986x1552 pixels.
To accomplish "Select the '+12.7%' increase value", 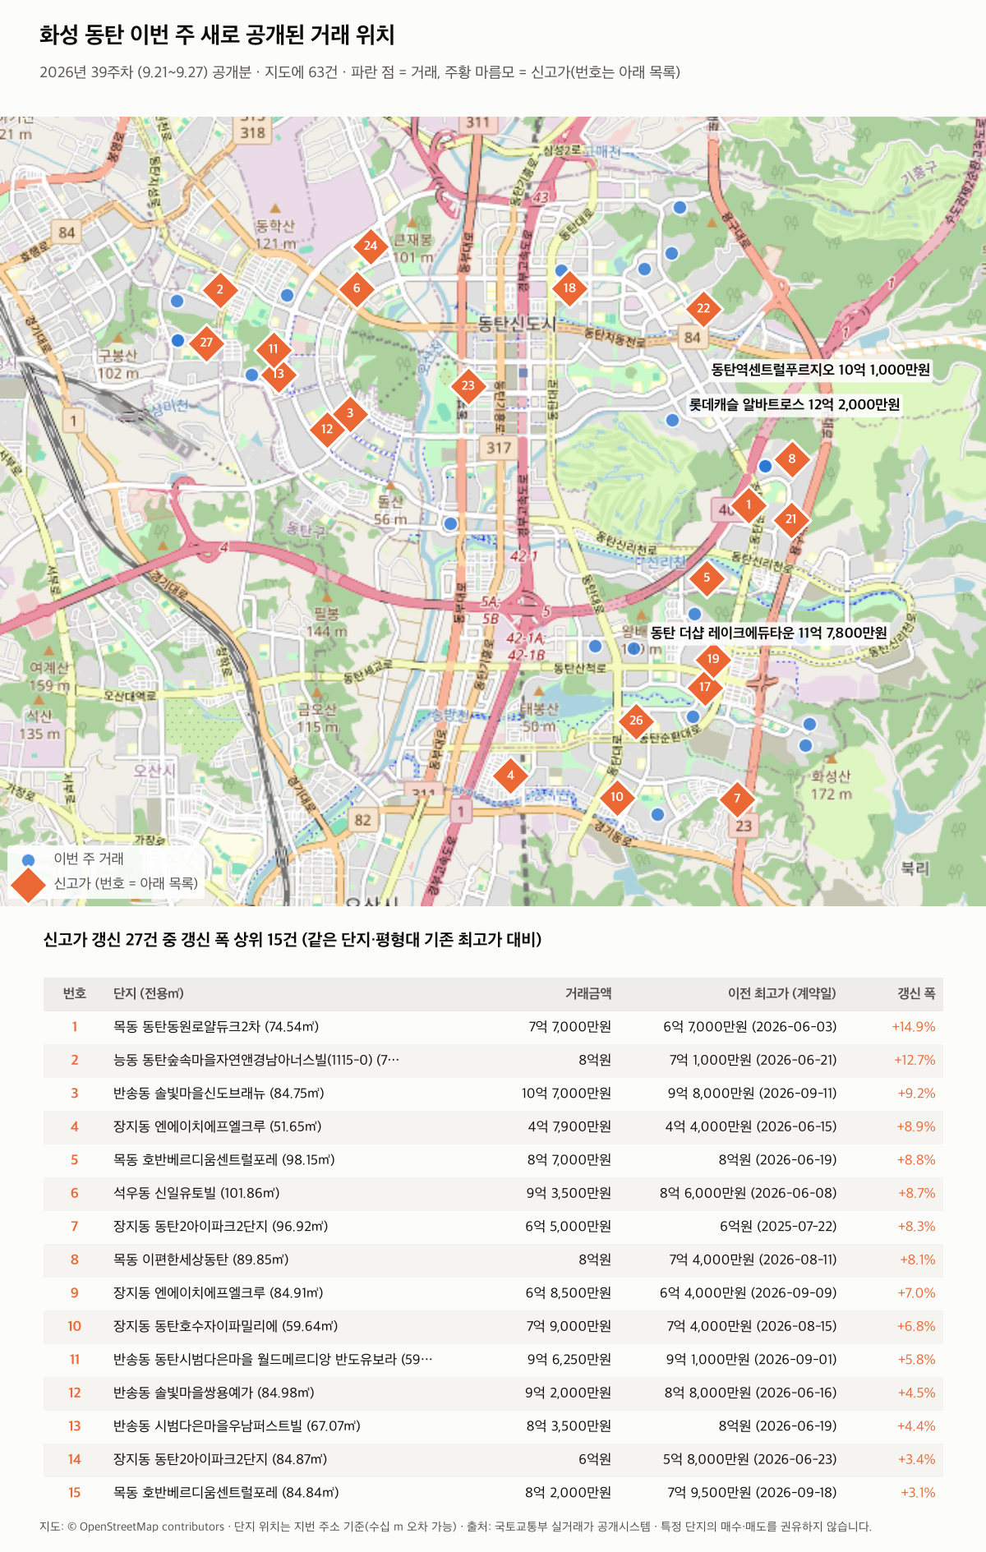I will [915, 1060].
